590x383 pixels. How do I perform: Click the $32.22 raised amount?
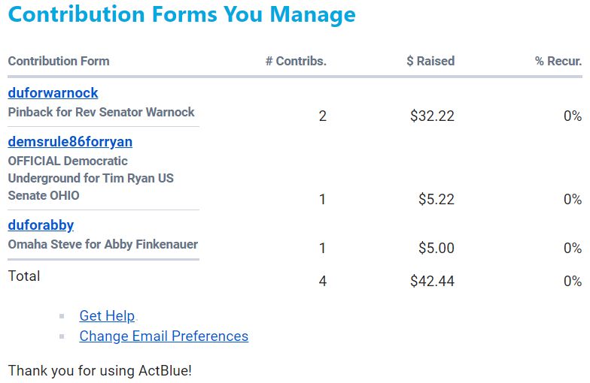click(x=432, y=116)
